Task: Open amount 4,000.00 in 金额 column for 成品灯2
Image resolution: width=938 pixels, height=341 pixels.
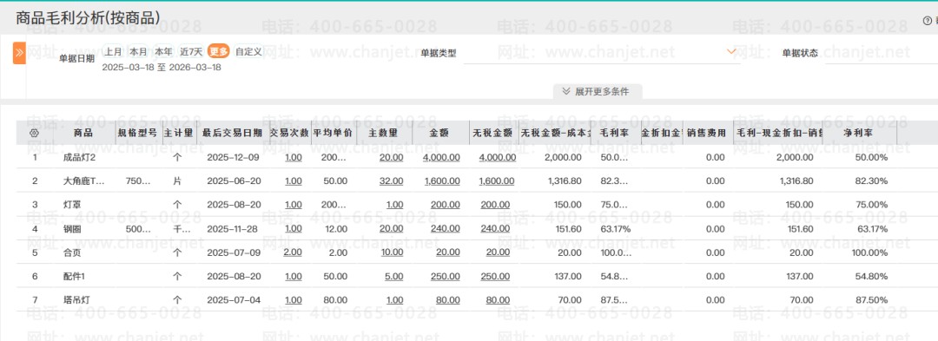Action: coord(441,158)
